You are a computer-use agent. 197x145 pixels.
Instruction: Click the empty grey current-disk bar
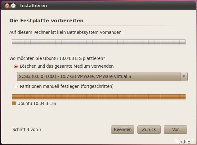click(99, 42)
